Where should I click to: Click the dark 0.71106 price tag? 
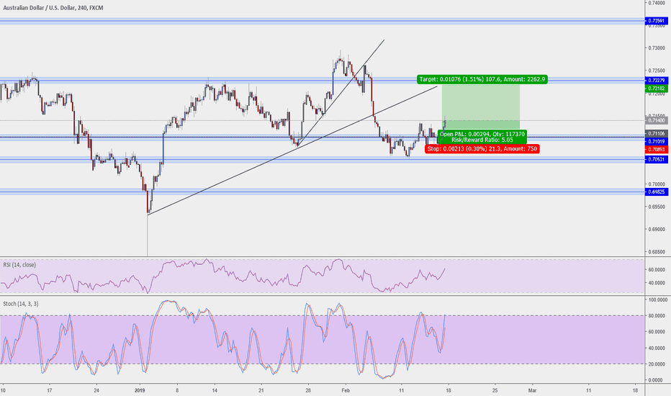click(x=657, y=134)
